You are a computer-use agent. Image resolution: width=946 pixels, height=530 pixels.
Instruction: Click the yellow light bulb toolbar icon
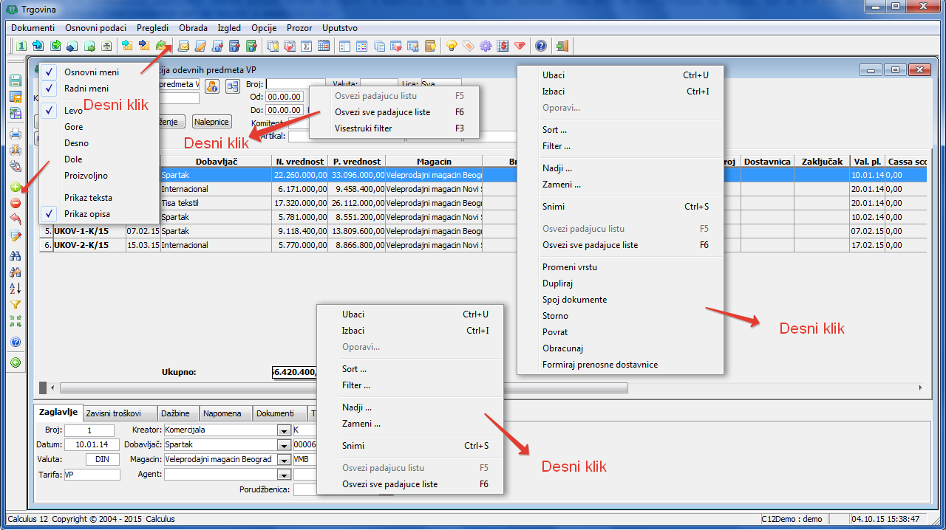(451, 46)
